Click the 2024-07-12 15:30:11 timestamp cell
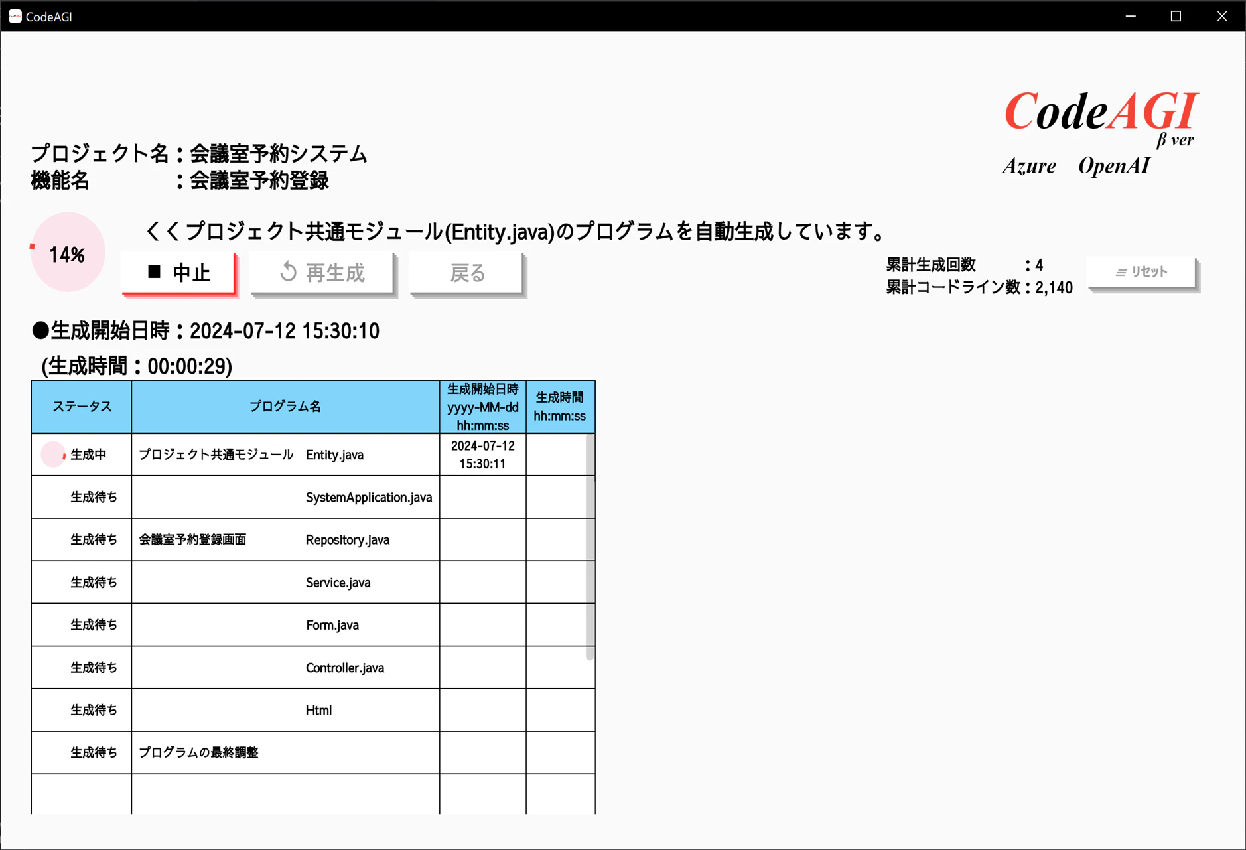This screenshot has height=850, width=1246. click(483, 455)
